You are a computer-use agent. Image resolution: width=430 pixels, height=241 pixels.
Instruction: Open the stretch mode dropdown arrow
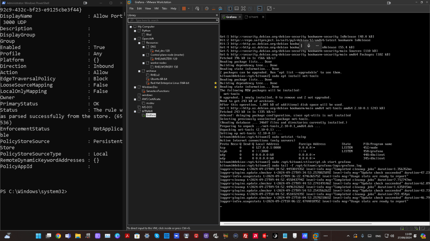[x=274, y=8]
